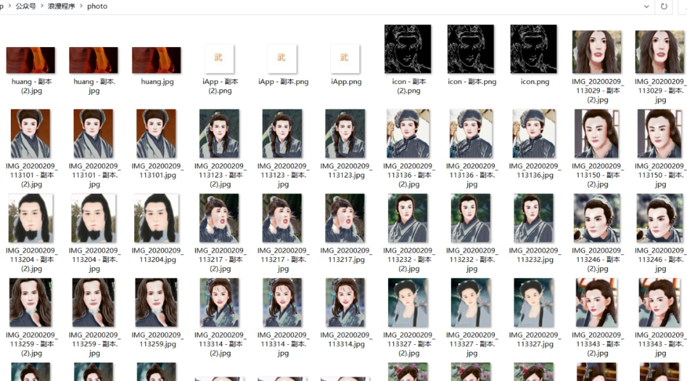Select IMG_20200209_113343 - 副本 (2).jpg thumbnail

pos(597,302)
